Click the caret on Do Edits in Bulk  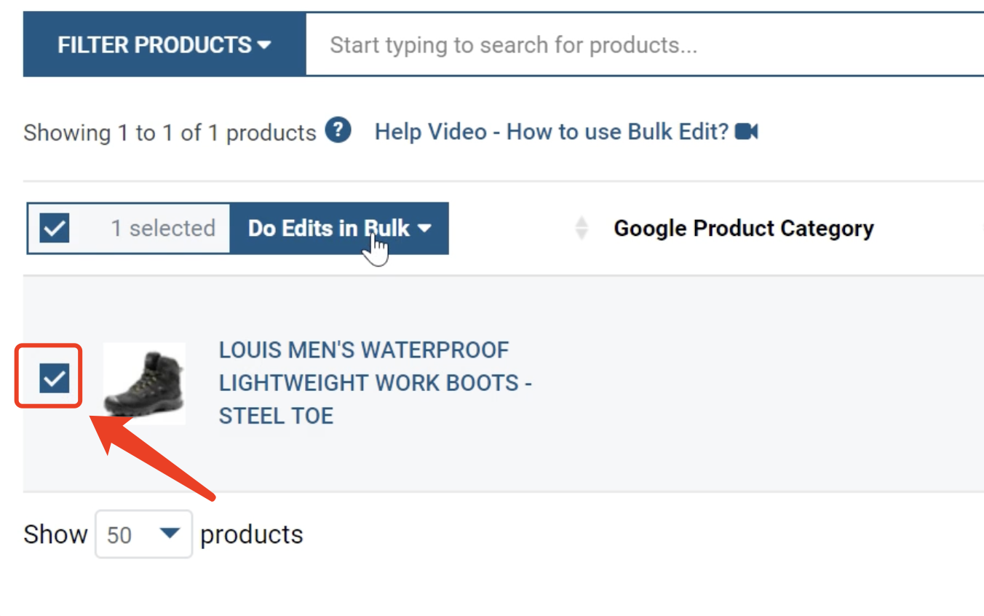coord(424,229)
